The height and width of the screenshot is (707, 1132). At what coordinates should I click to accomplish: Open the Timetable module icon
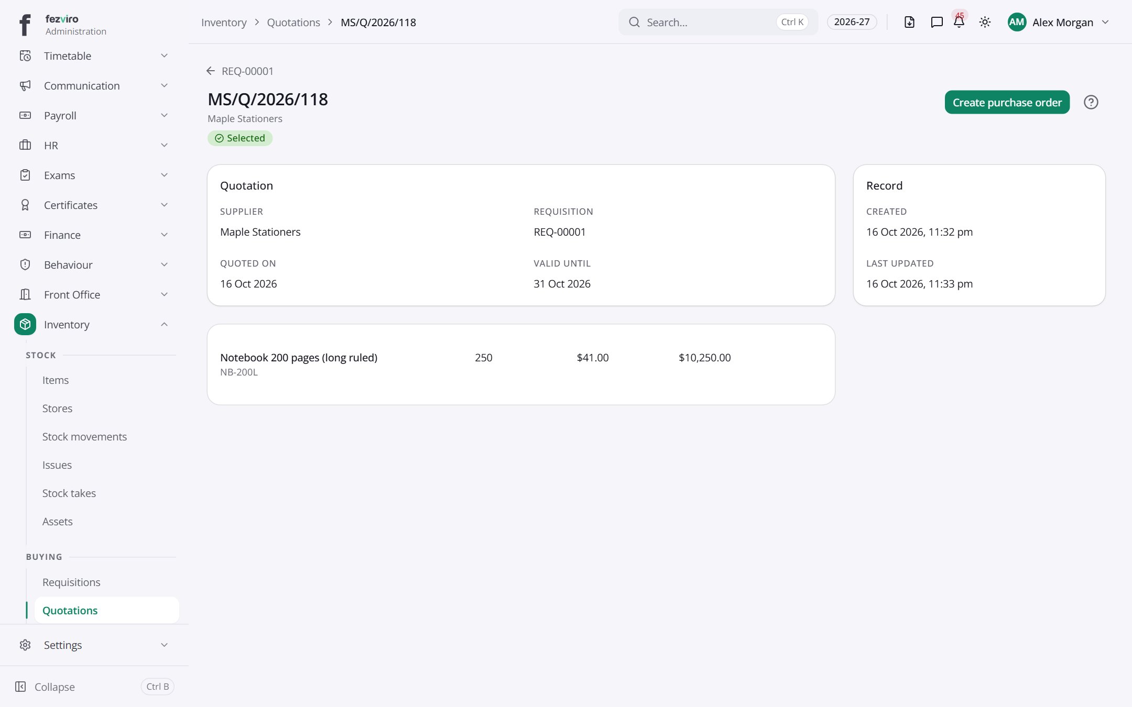click(25, 56)
